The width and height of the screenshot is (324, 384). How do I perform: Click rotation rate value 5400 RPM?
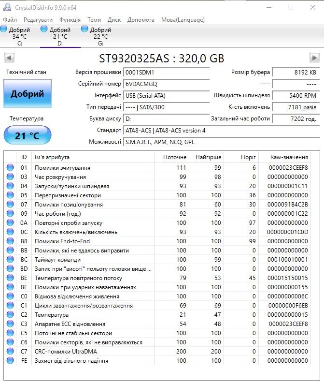tap(296, 95)
